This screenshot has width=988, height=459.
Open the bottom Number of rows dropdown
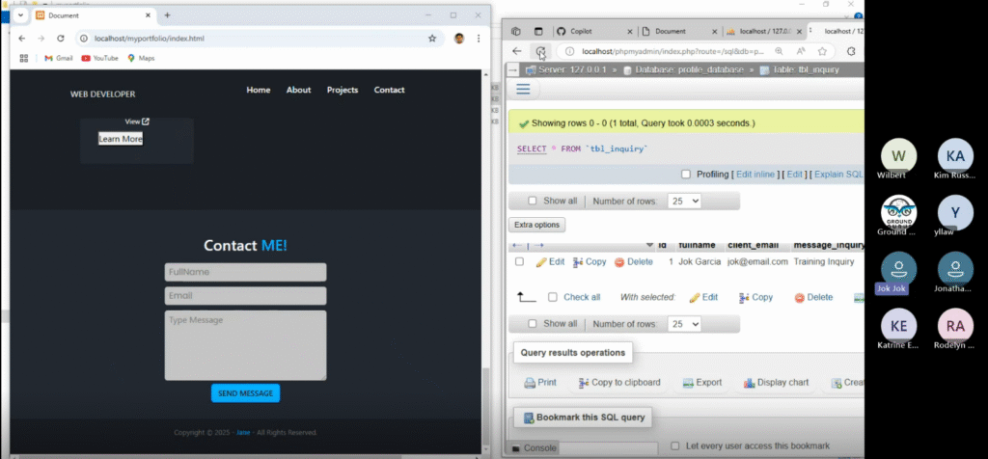pos(684,324)
